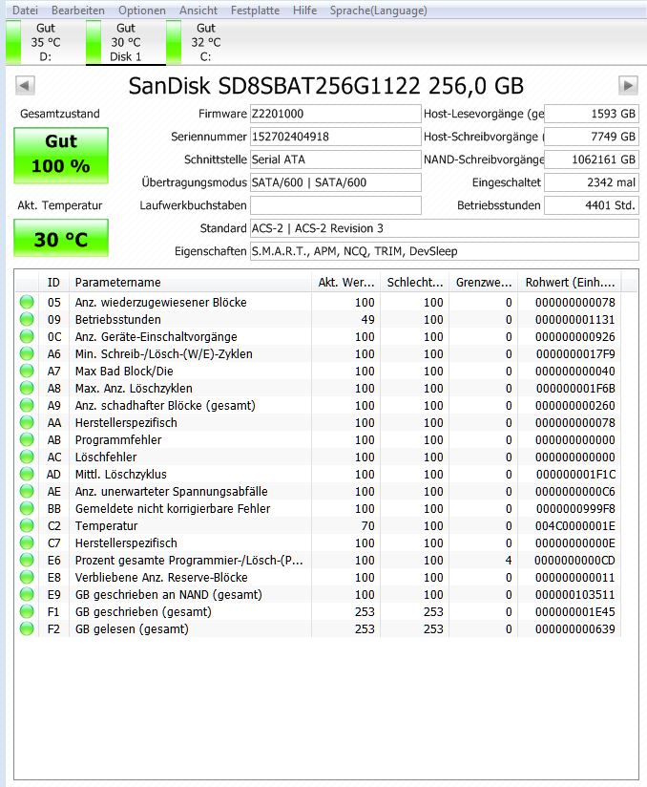Click the Host-Schreibvorgänge value 7749 GB

click(x=592, y=137)
